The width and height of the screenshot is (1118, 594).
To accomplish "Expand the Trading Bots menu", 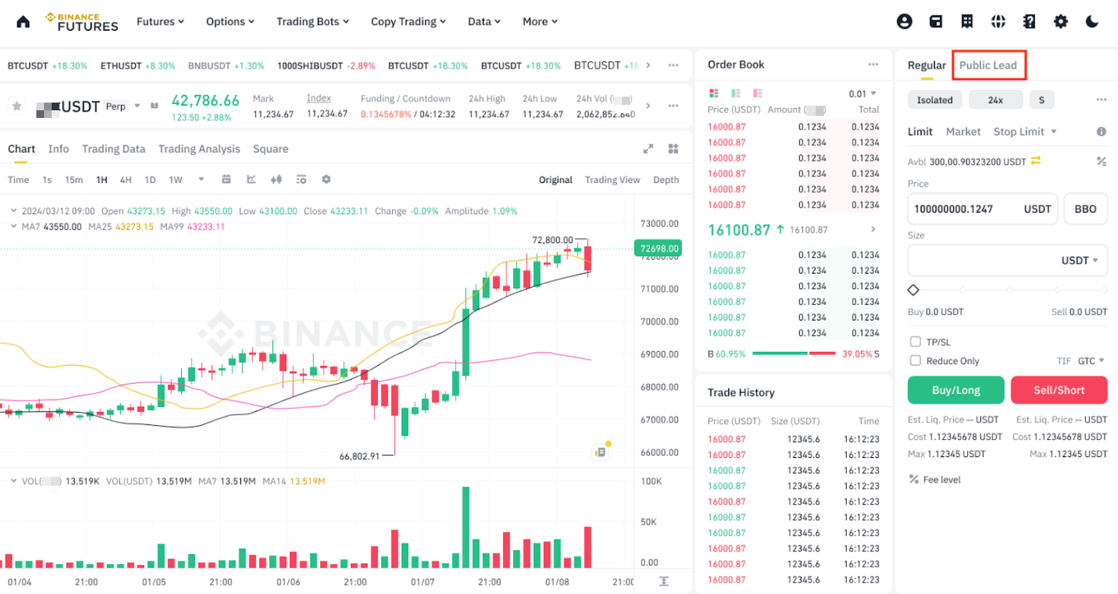I will (312, 22).
